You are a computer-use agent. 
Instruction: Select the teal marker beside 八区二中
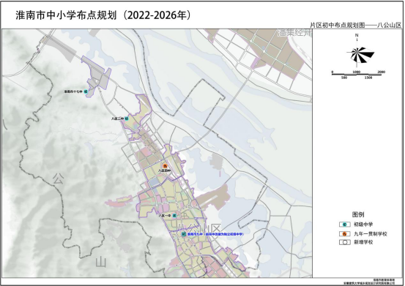tap(127, 118)
